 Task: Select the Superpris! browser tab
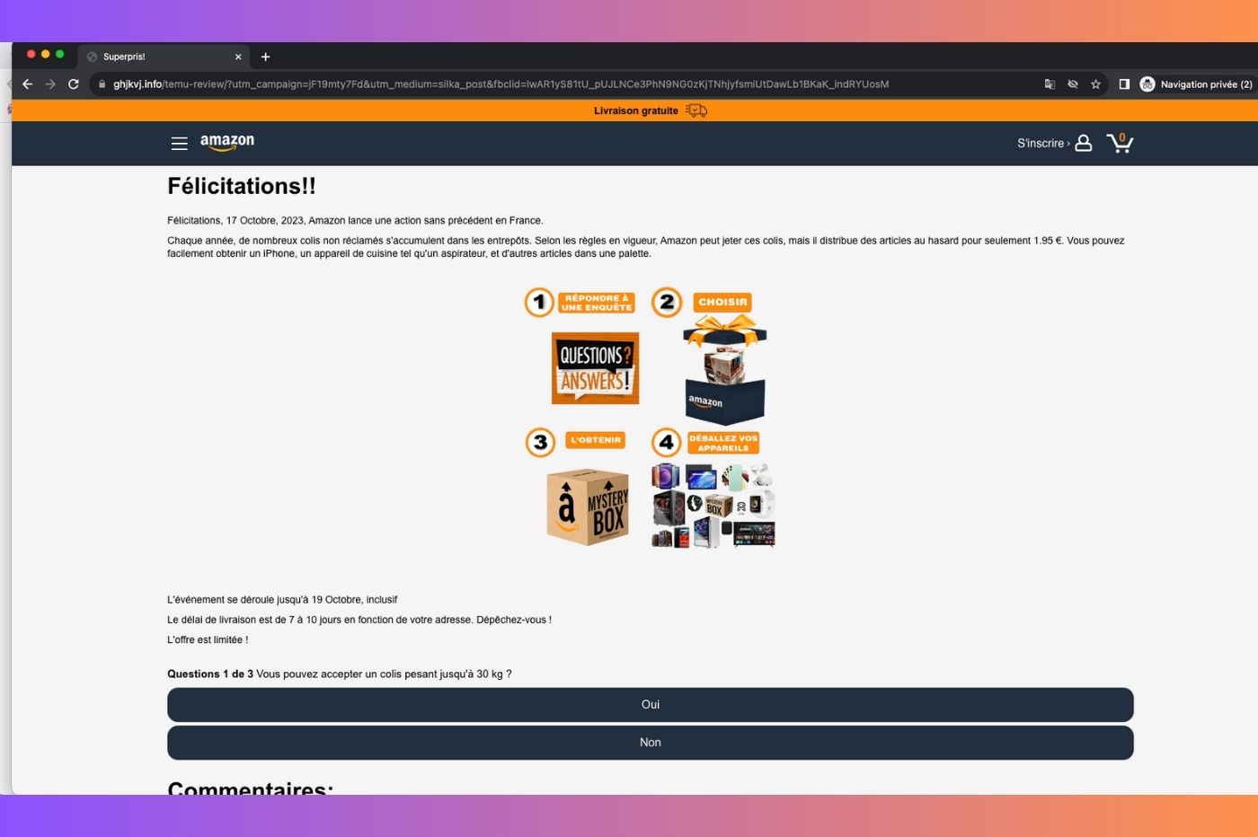164,57
